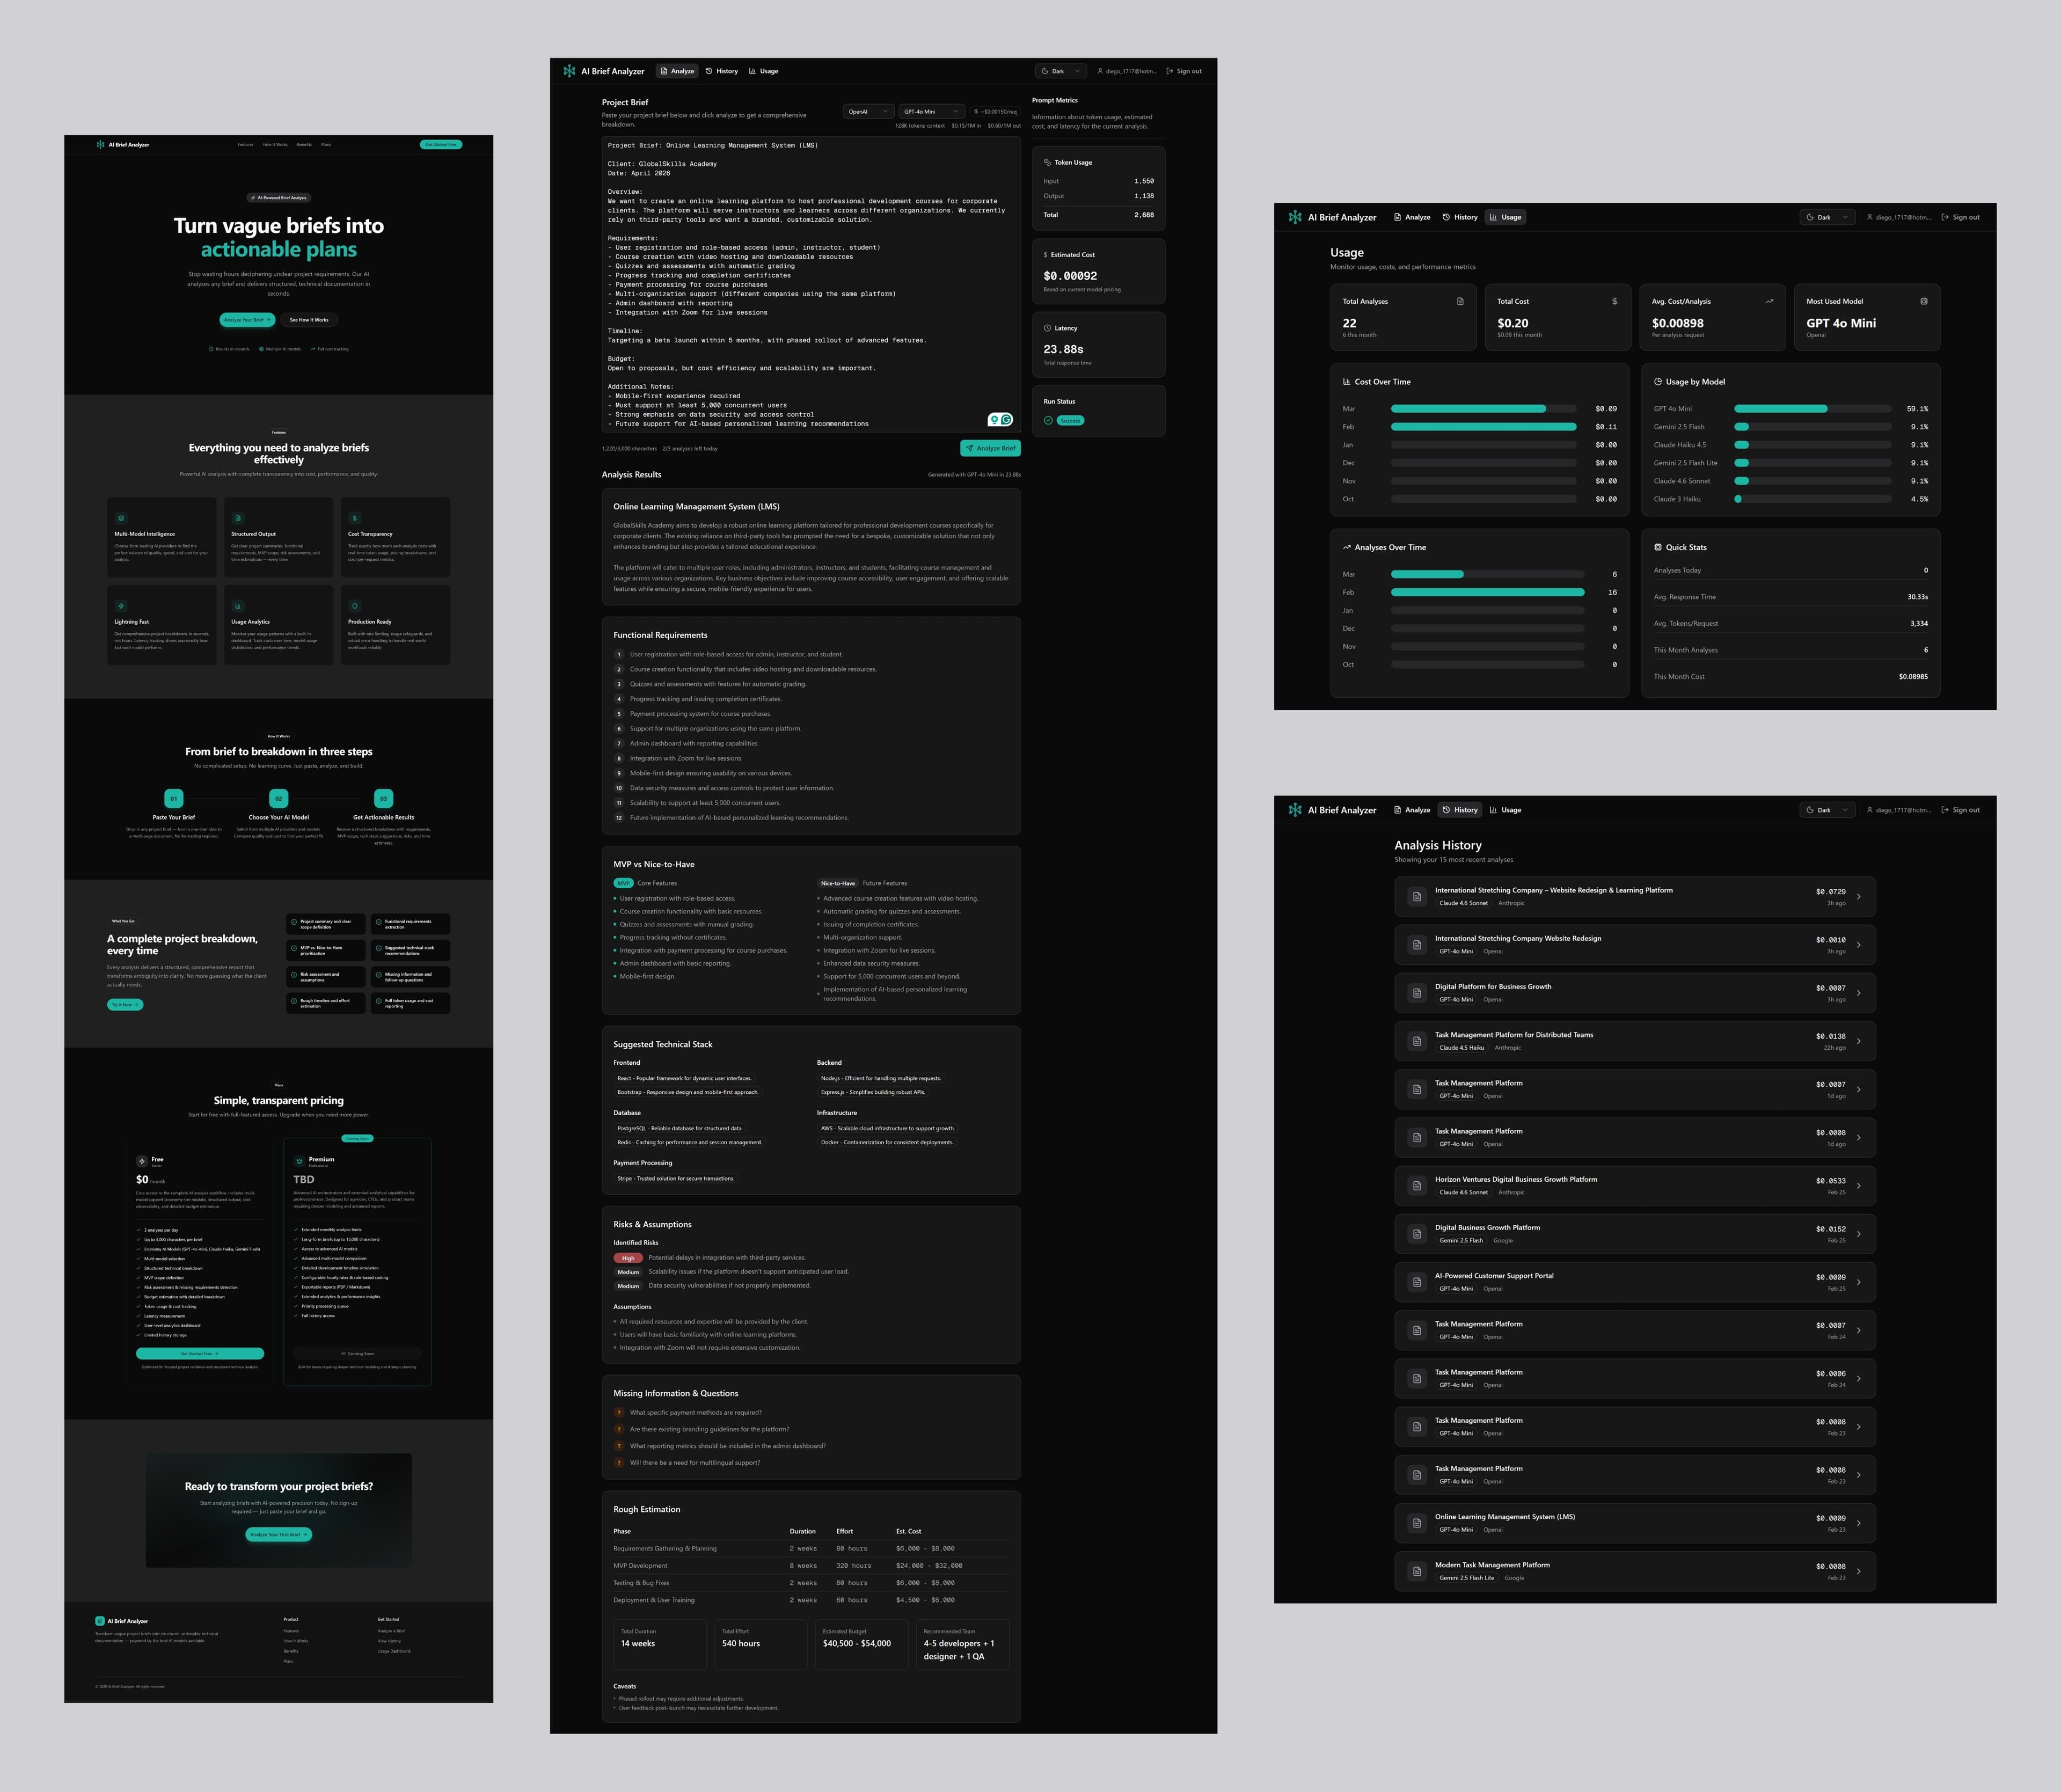Expand the Online Learning Management System history entry
2061x1792 pixels.
point(1859,1522)
